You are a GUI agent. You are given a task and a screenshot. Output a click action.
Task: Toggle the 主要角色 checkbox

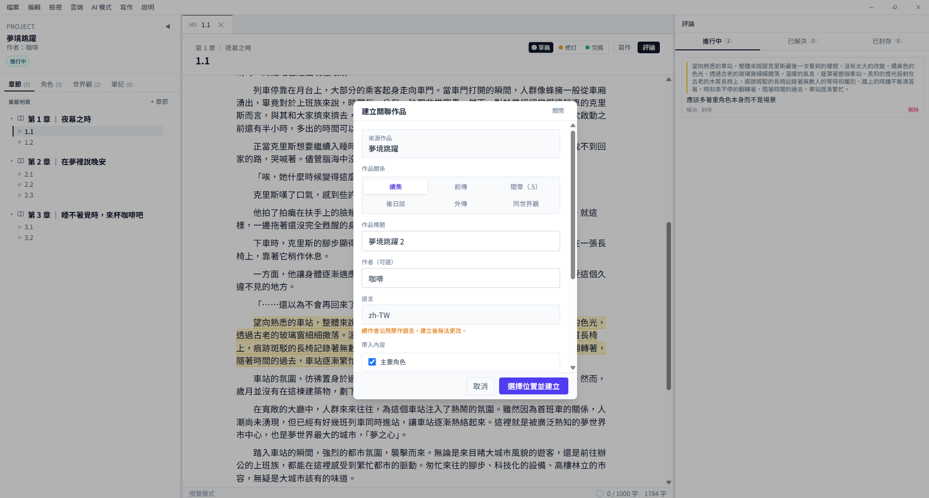click(x=372, y=362)
